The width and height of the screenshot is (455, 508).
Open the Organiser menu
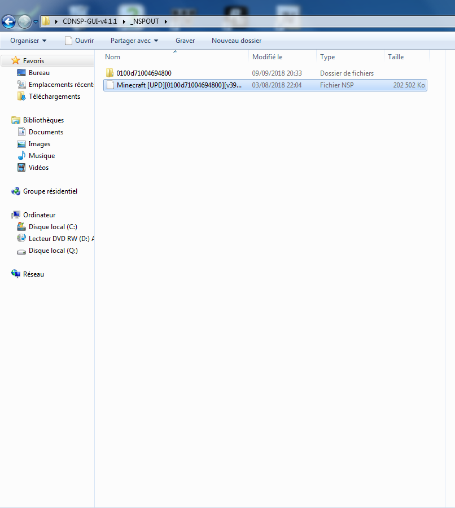pos(28,41)
